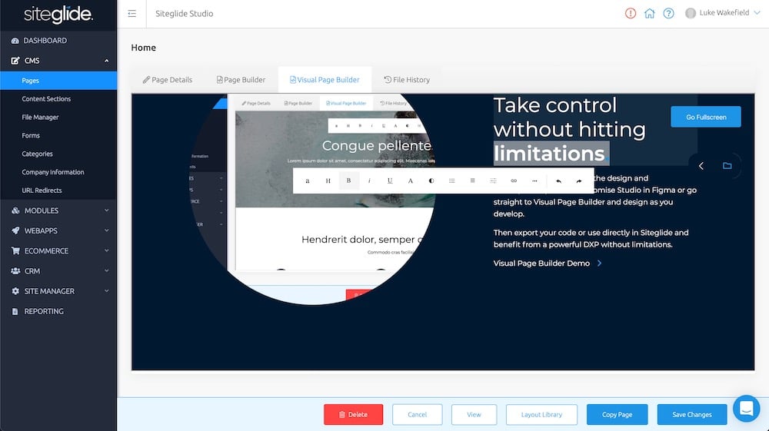Collapse the sidebar with the hamburger icon
The width and height of the screenshot is (769, 431).
coord(132,14)
